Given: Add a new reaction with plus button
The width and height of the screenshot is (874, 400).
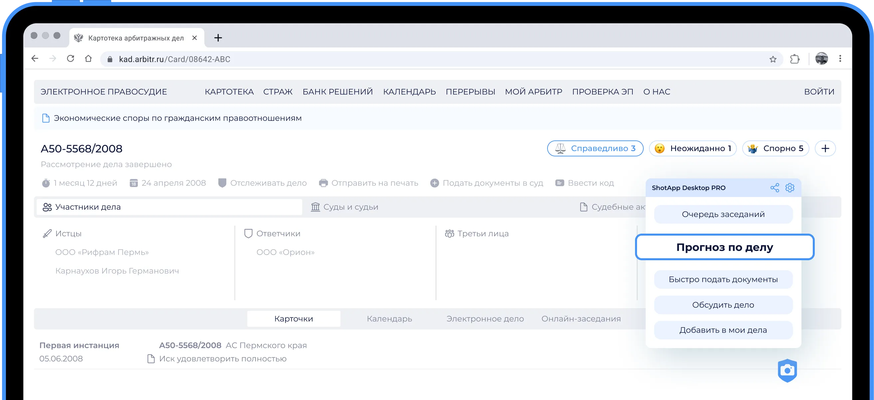Looking at the screenshot, I should tap(825, 148).
